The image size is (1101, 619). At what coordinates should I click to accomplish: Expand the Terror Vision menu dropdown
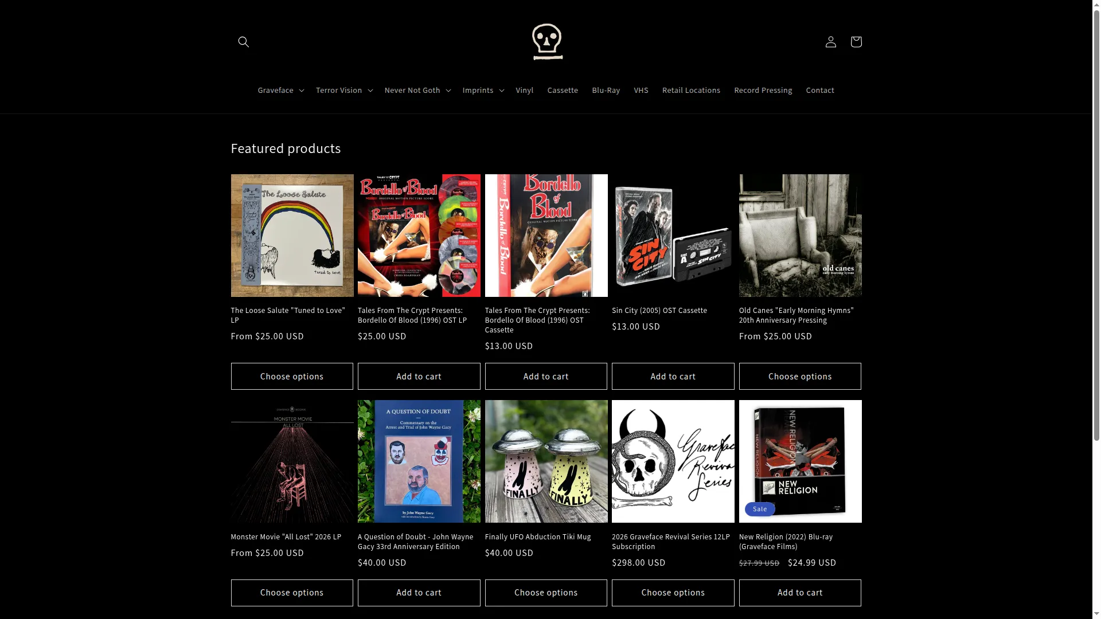[x=344, y=90]
